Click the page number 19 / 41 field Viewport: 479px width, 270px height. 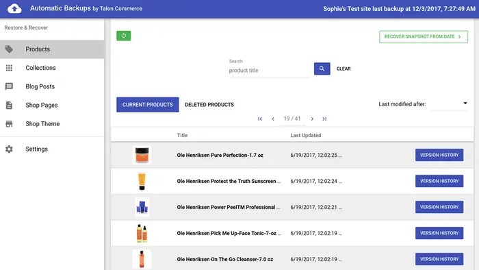pyautogui.click(x=292, y=119)
